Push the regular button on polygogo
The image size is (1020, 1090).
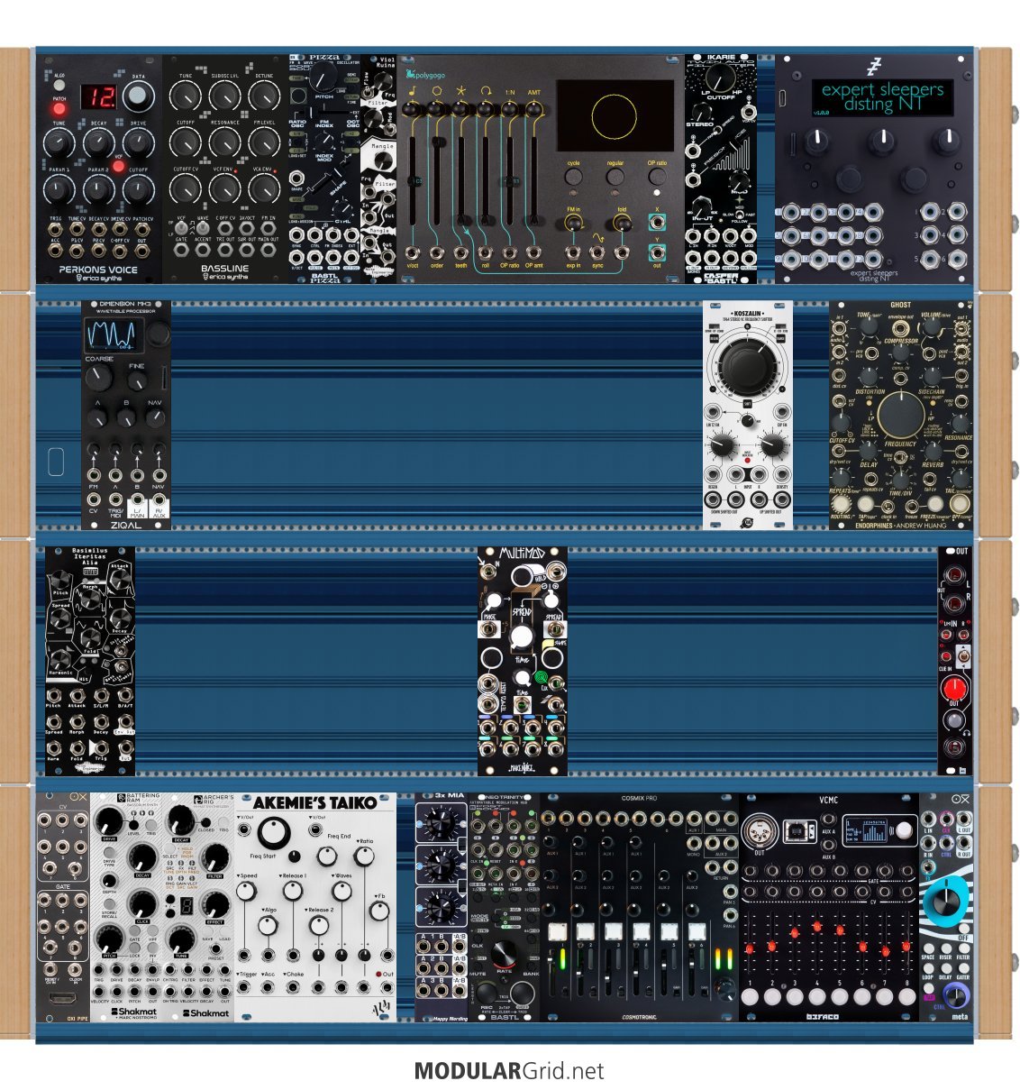[x=615, y=178]
